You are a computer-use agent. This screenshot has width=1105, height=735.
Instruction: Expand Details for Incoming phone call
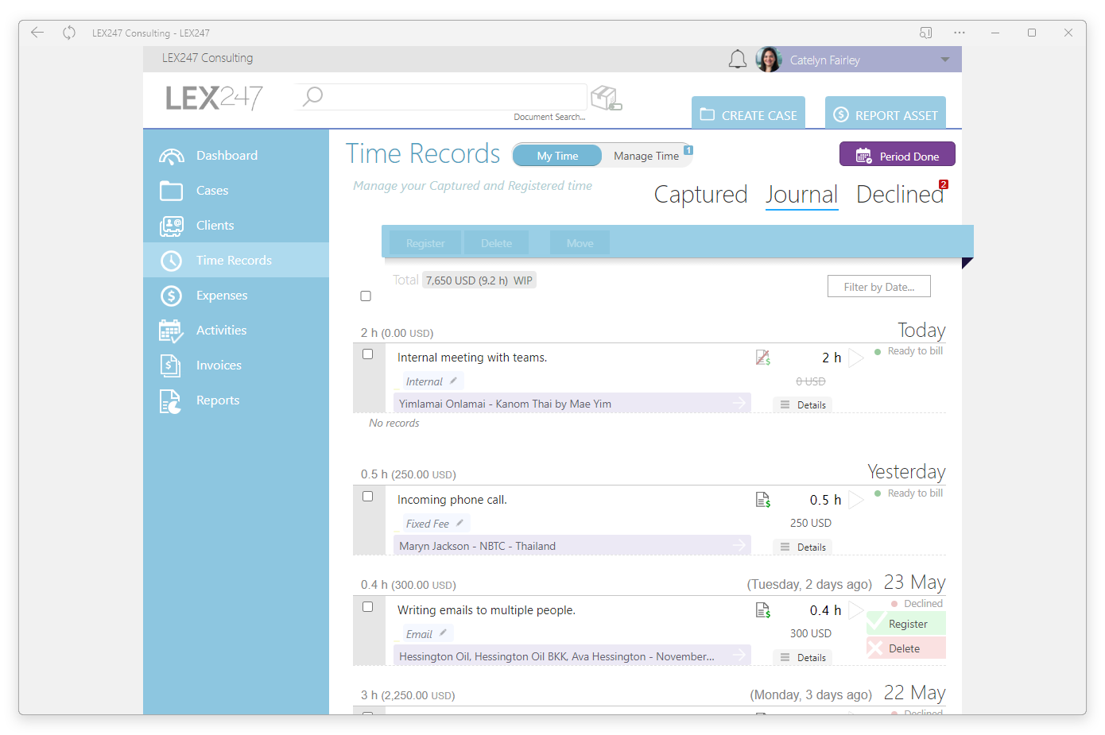click(x=803, y=547)
